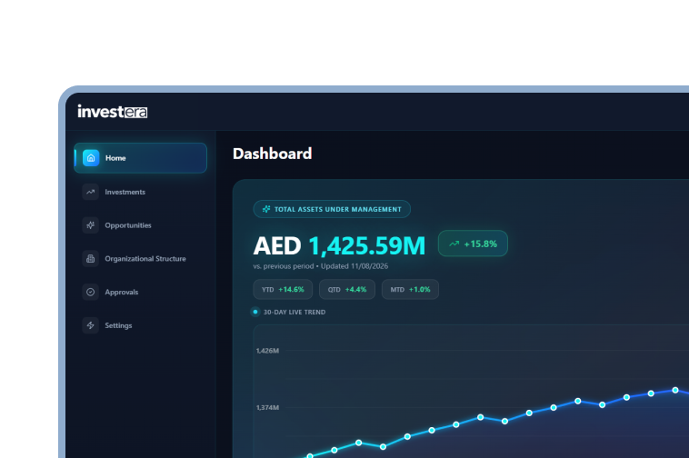
Task: Click the Organizational Structure building icon
Action: pyautogui.click(x=91, y=259)
